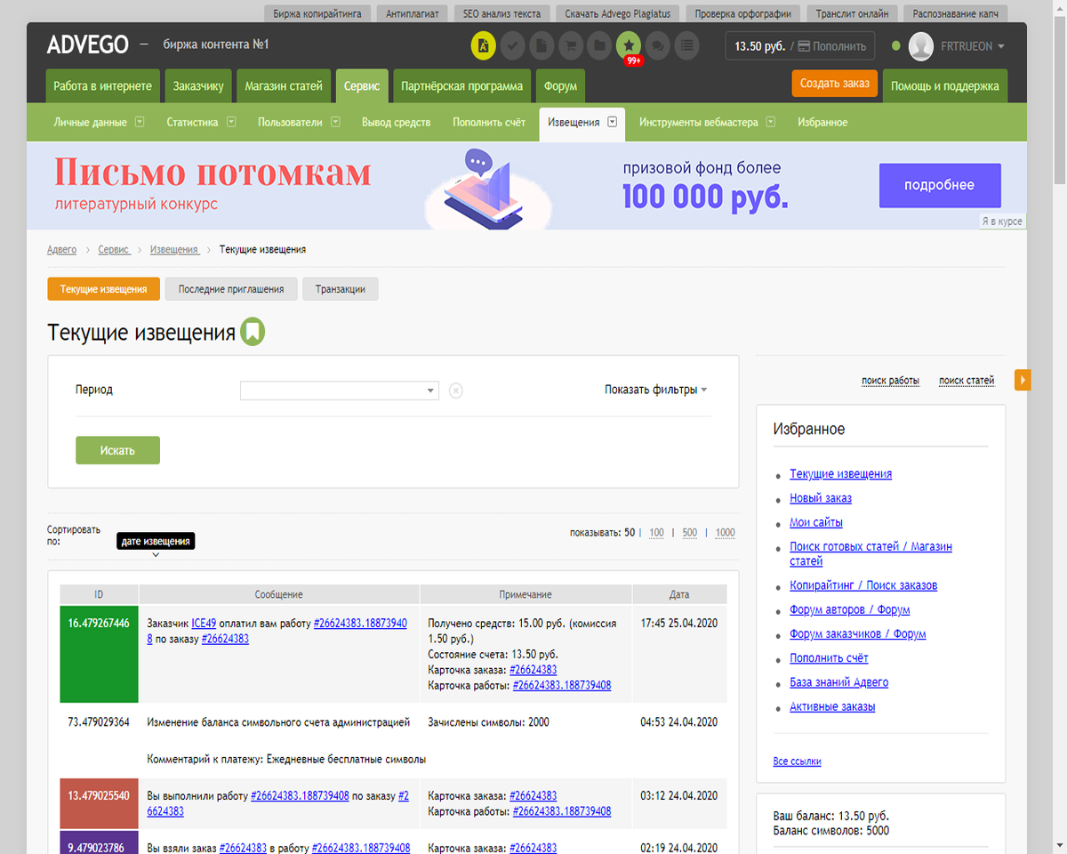This screenshot has height=854, width=1067.
Task: Expand Показать фильтры
Action: 656,390
